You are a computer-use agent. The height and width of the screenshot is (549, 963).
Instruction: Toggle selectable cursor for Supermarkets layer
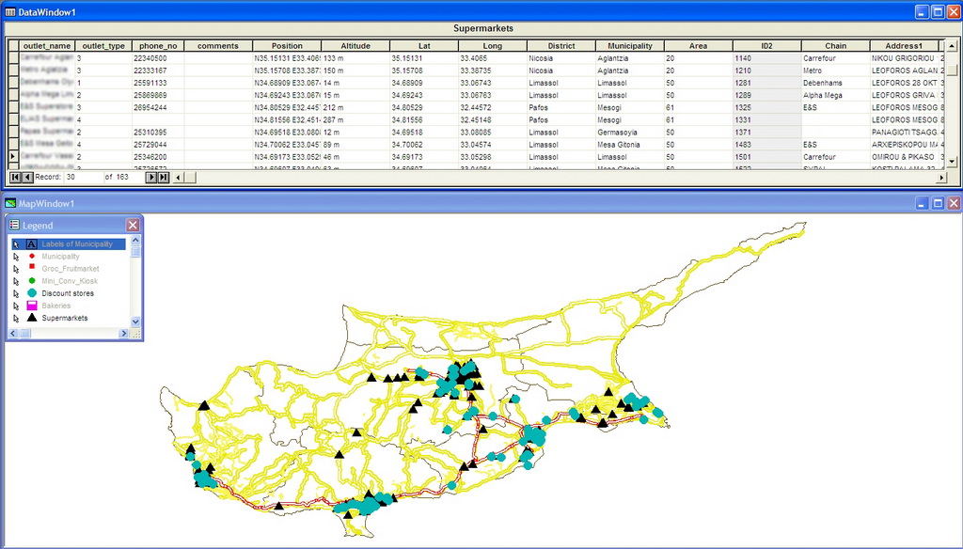[x=16, y=319]
